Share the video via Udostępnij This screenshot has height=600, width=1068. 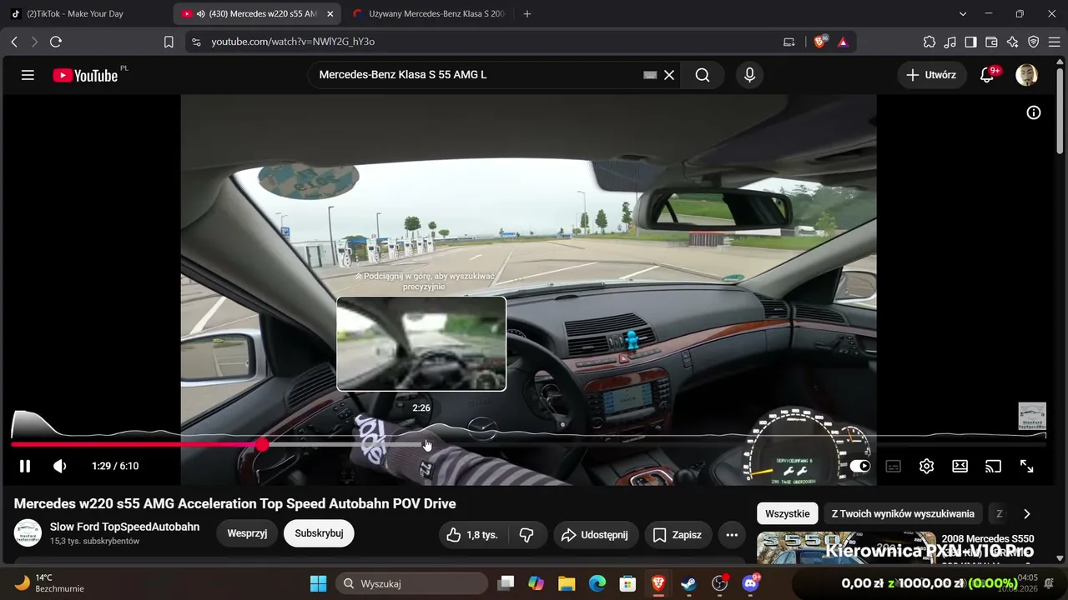pos(595,534)
